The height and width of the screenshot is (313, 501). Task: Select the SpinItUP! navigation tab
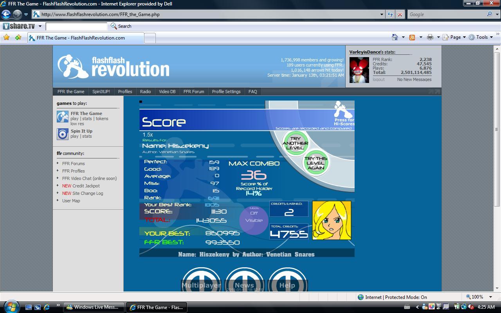pyautogui.click(x=101, y=92)
